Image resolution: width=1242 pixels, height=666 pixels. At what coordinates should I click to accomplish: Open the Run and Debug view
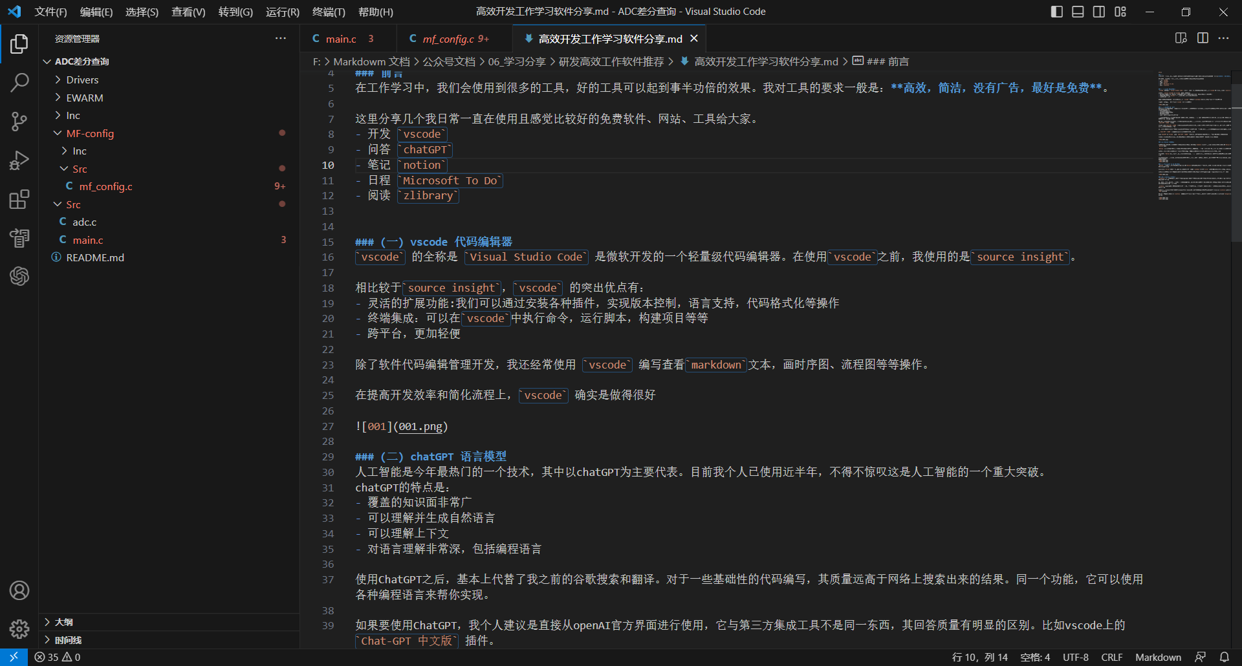pos(19,160)
